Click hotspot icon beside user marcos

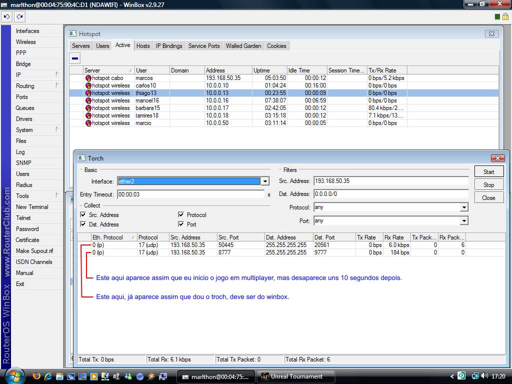(x=88, y=78)
